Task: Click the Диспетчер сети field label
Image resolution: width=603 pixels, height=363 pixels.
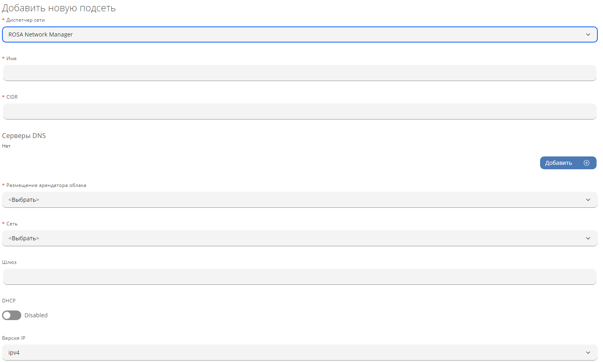Action: coord(25,20)
